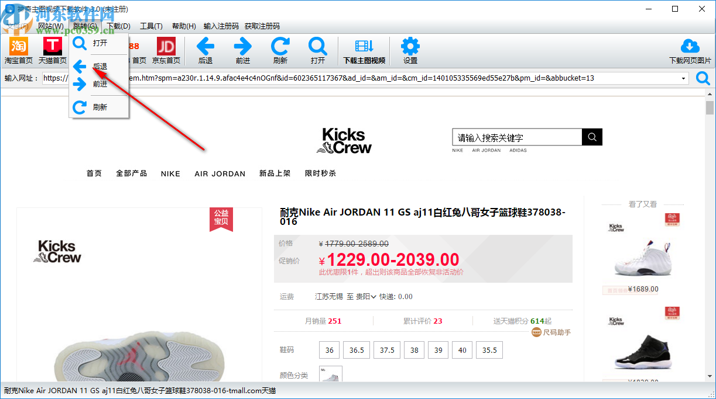This screenshot has height=399, width=716.
Task: Select 刷新 from the context menu
Action: [x=100, y=107]
